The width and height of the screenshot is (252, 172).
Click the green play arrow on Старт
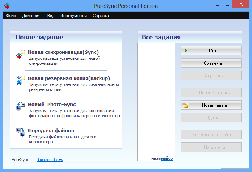pos(186,51)
